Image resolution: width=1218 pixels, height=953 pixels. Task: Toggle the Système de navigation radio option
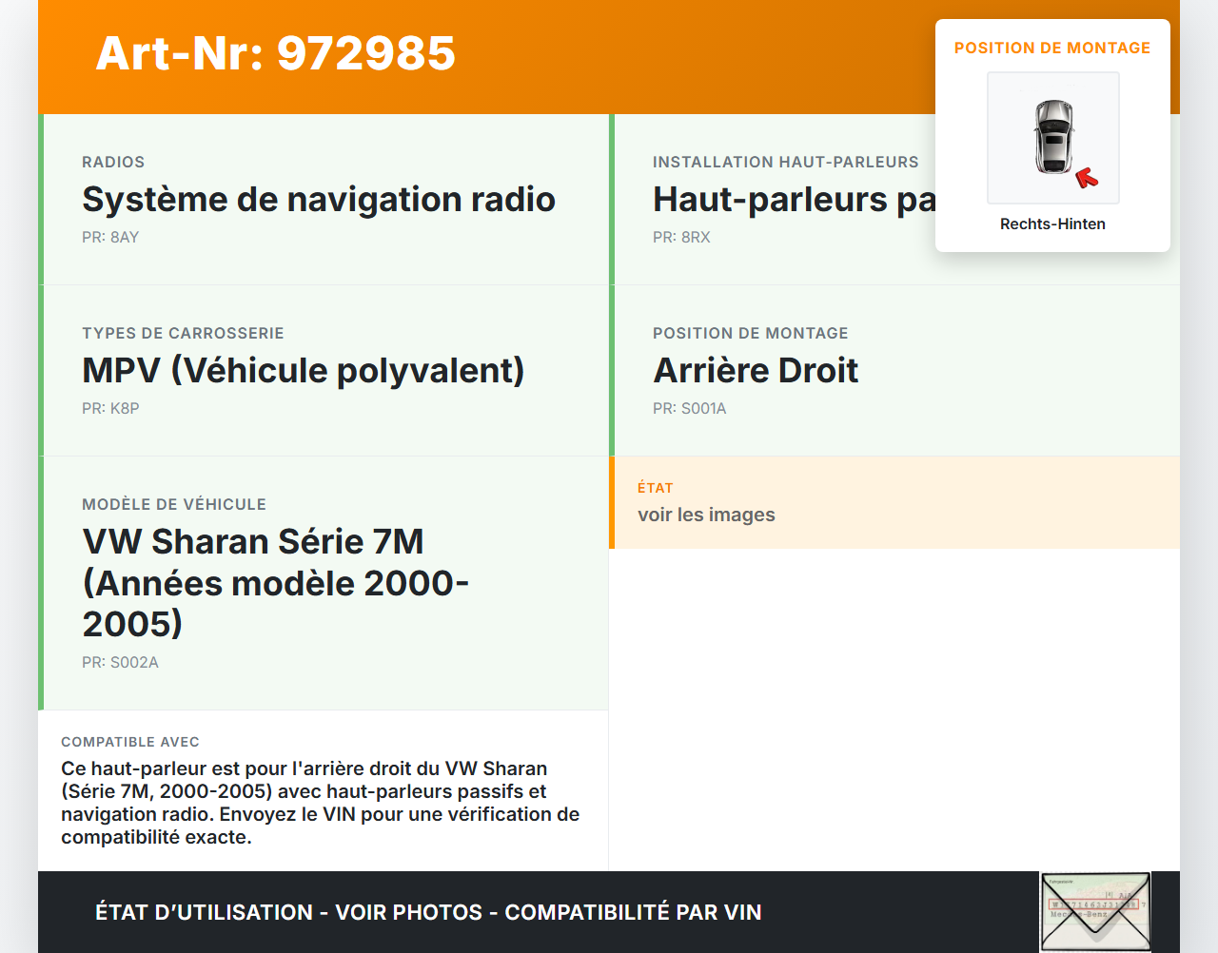319,199
